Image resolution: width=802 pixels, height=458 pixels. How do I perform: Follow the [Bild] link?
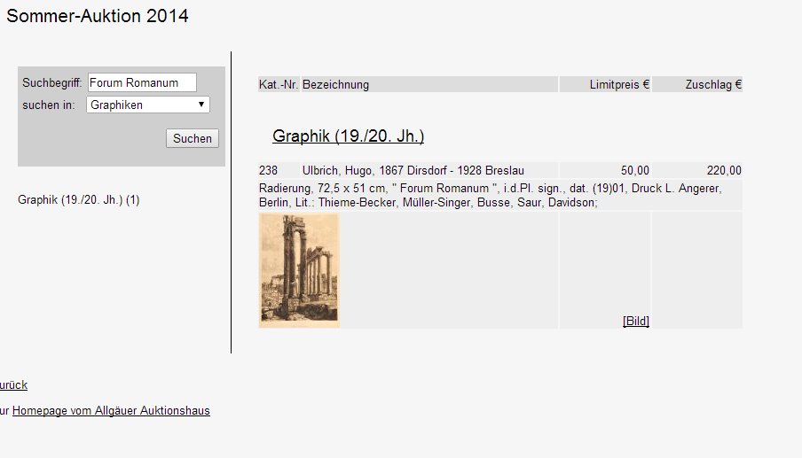point(636,321)
